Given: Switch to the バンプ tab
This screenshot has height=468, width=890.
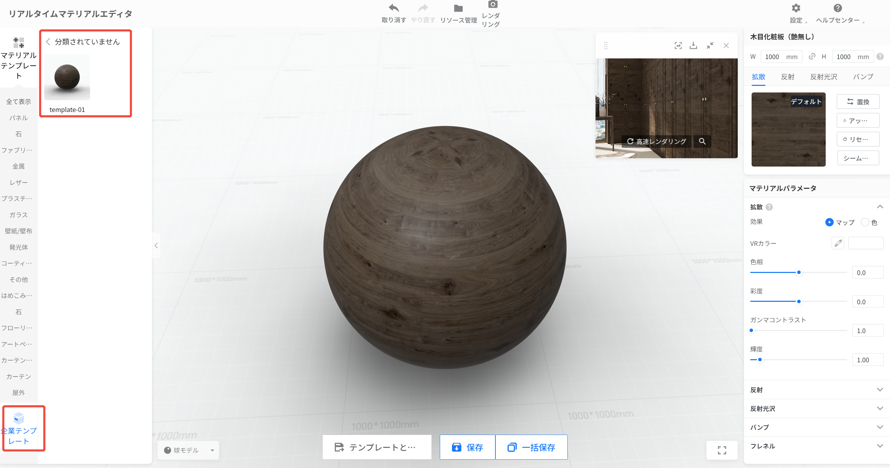Looking at the screenshot, I should [863, 77].
